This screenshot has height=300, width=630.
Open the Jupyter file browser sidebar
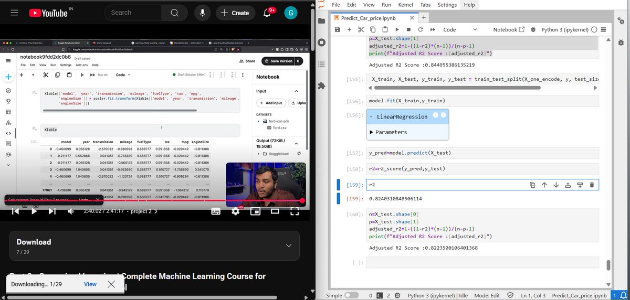(x=322, y=20)
